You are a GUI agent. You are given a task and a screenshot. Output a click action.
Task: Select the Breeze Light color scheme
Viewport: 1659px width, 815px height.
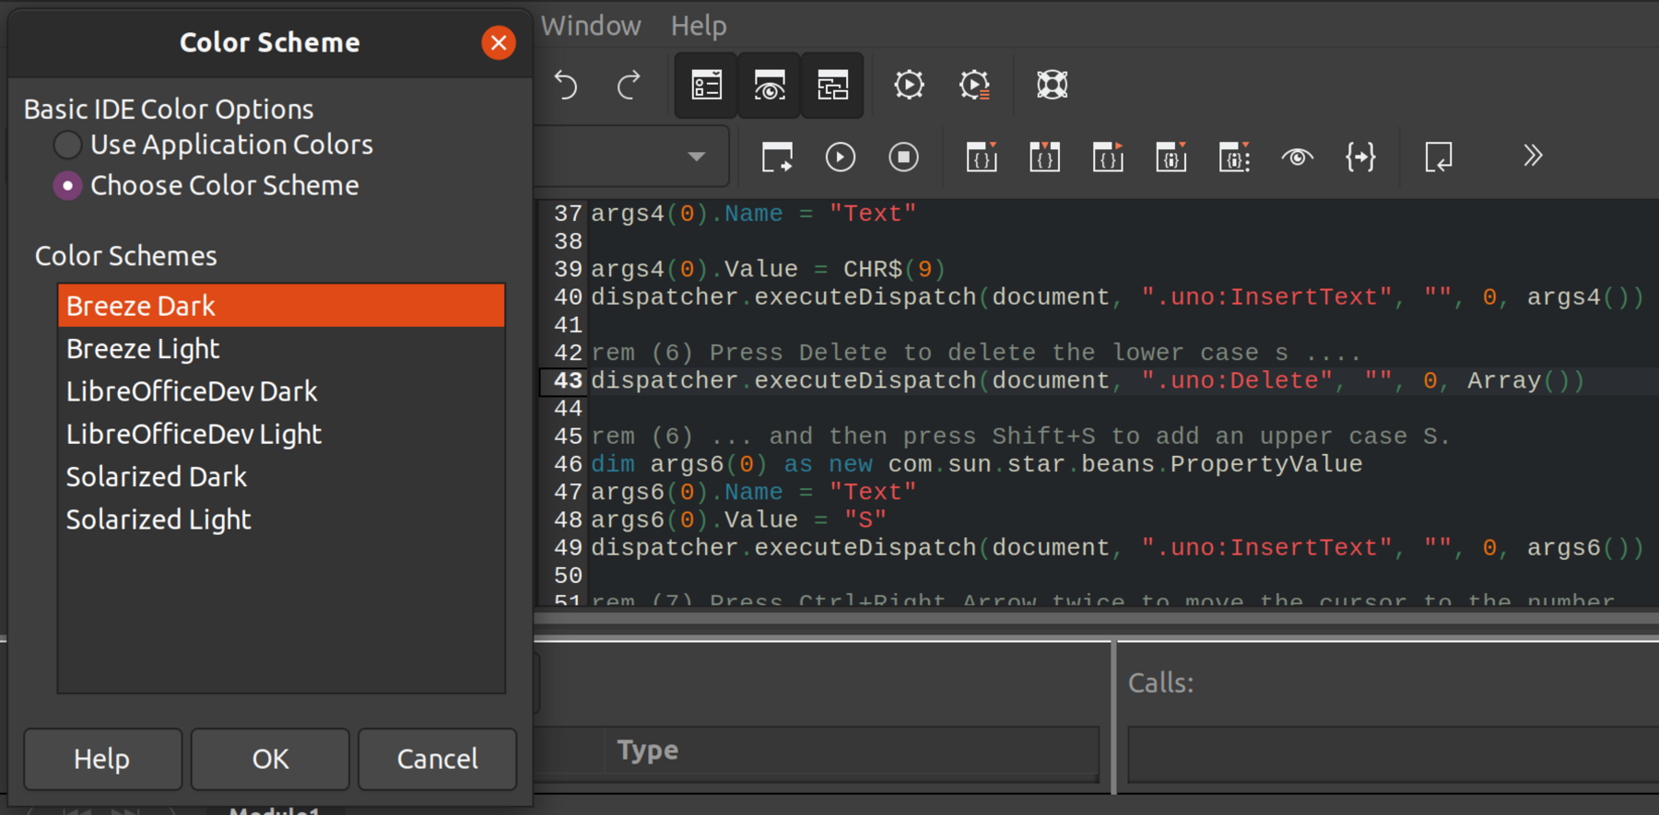coord(143,349)
